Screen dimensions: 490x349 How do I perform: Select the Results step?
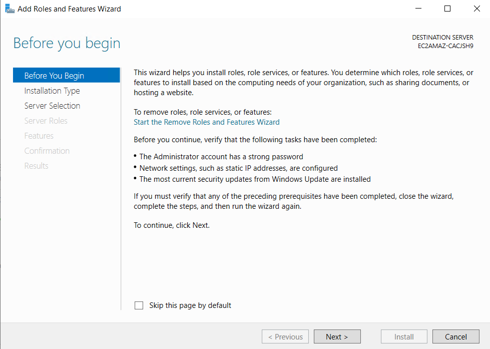[x=36, y=166]
